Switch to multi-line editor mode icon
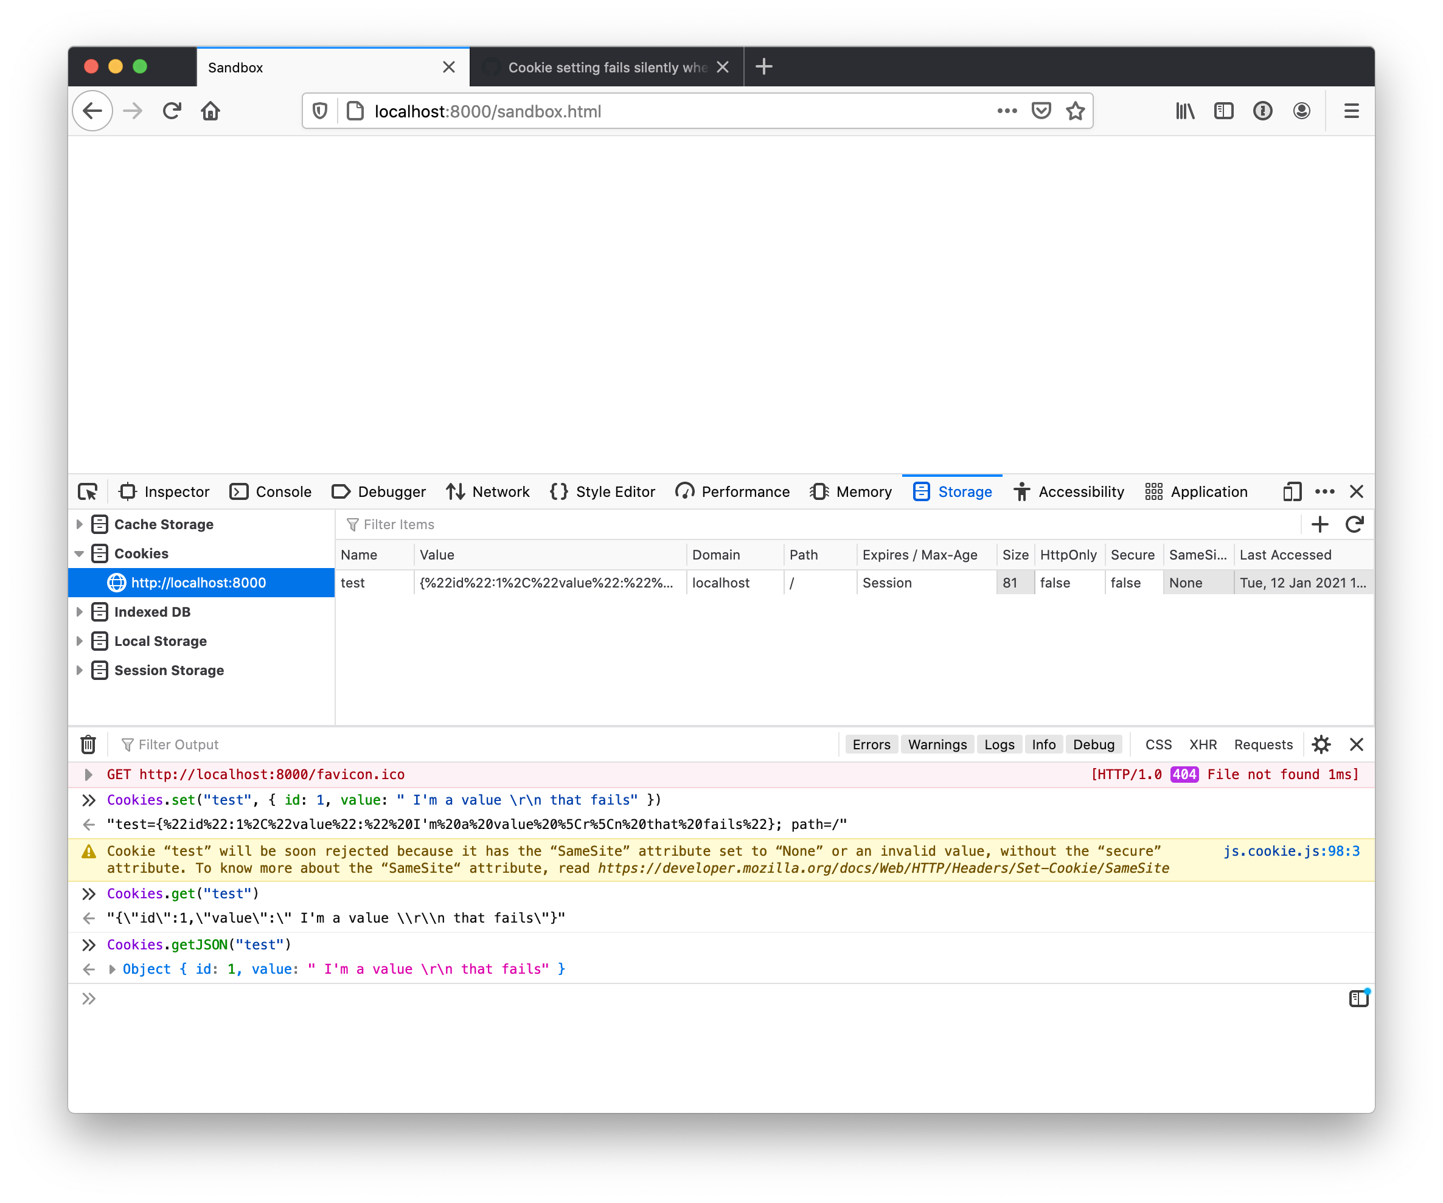Viewport: 1443px width, 1203px height. [x=1358, y=998]
